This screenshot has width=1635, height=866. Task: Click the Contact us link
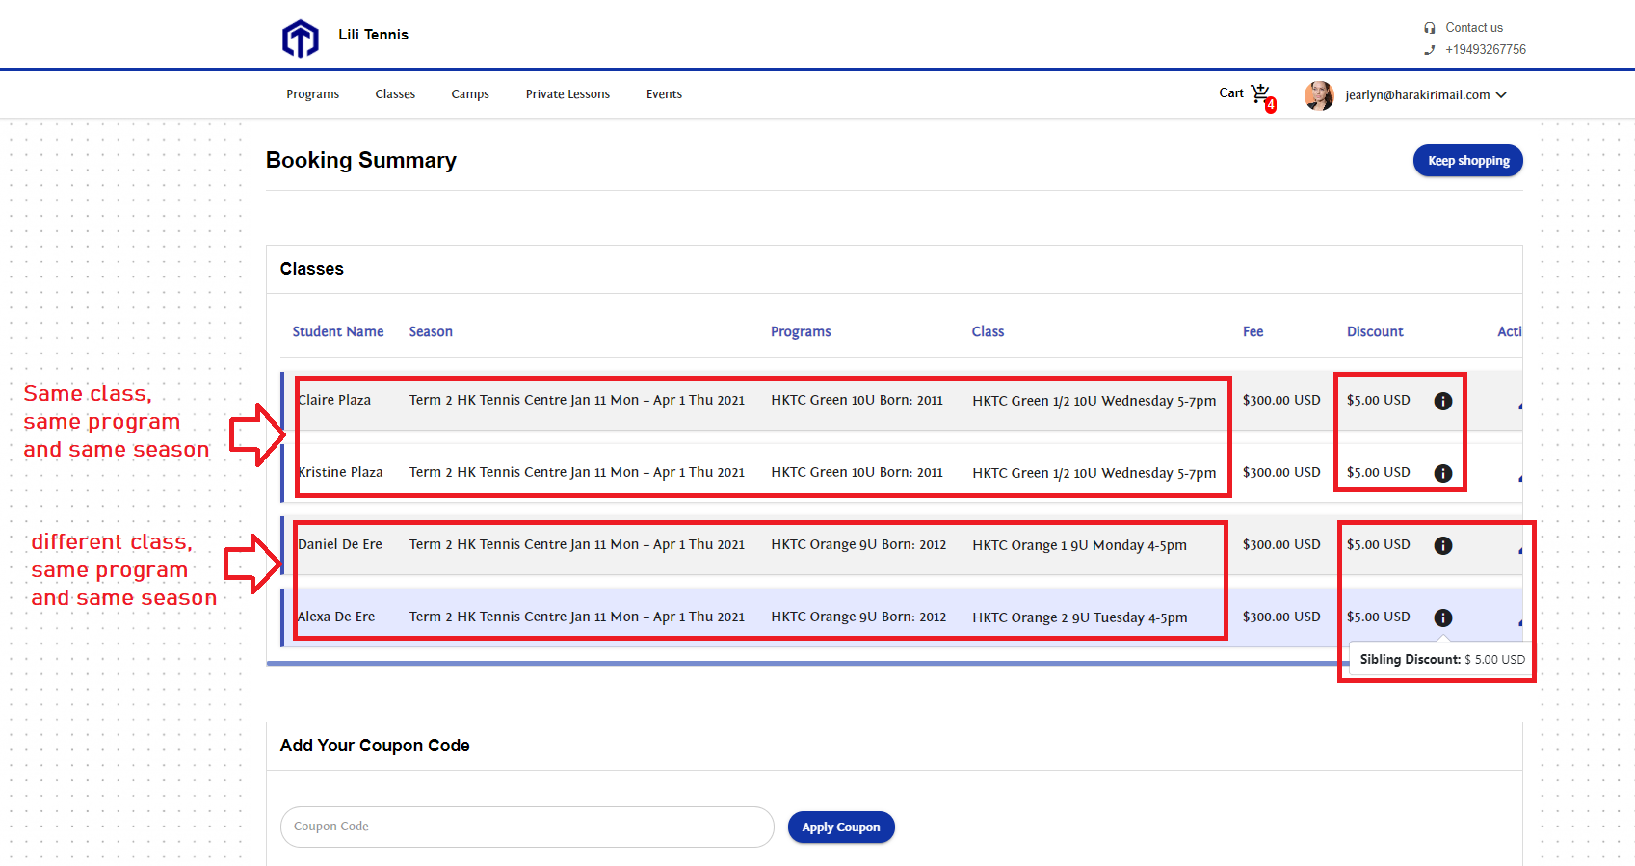[1474, 28]
